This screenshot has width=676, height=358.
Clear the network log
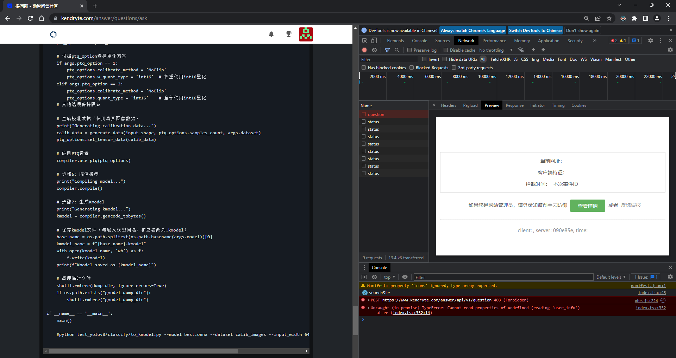pos(374,50)
